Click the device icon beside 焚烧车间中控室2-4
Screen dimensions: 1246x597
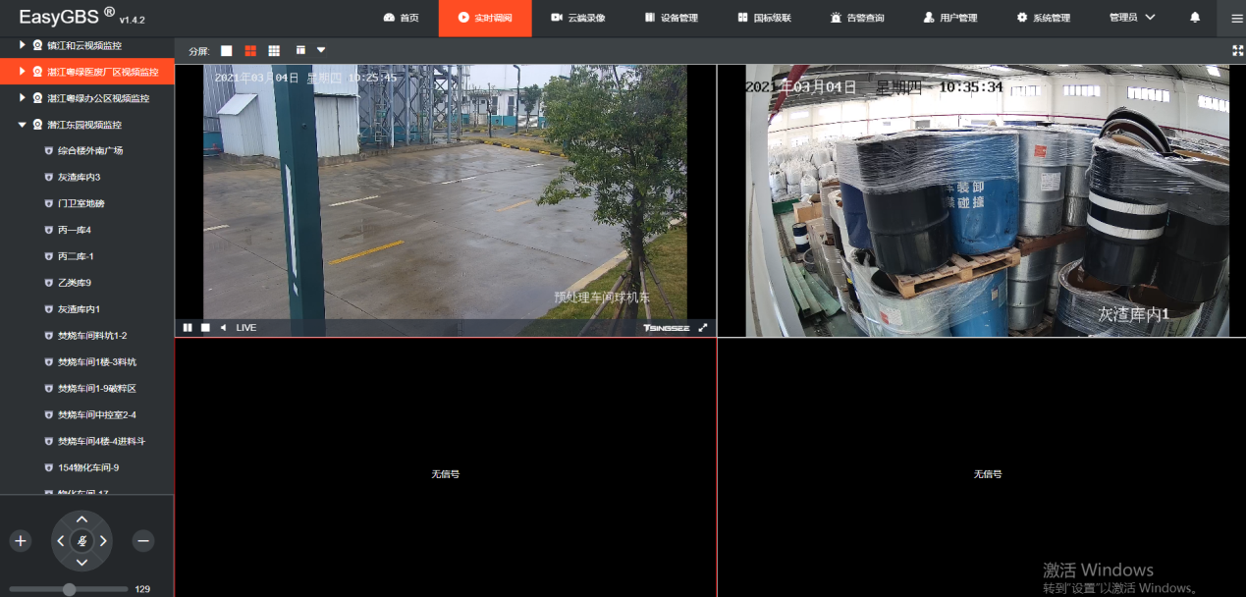pos(48,415)
